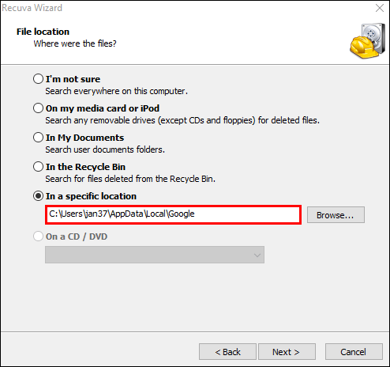Pick the "In the Recycle Bin" option
The height and width of the screenshot is (367, 390).
(39, 167)
